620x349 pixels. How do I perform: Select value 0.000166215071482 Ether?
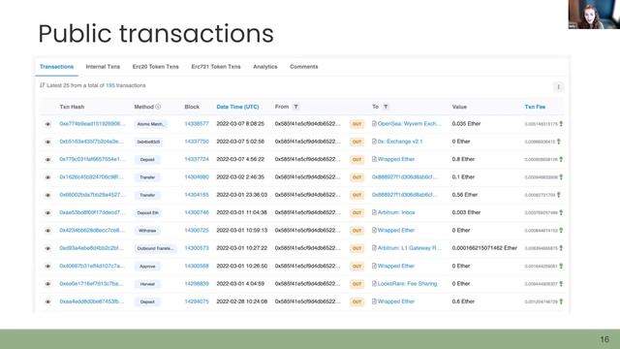(484, 248)
